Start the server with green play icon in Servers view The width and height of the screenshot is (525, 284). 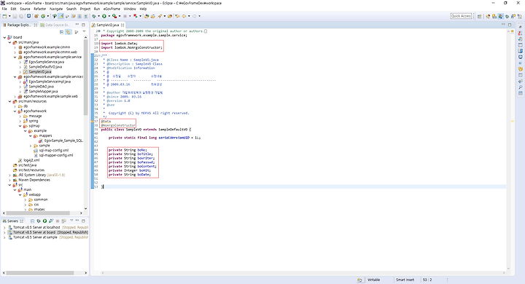tap(44, 221)
